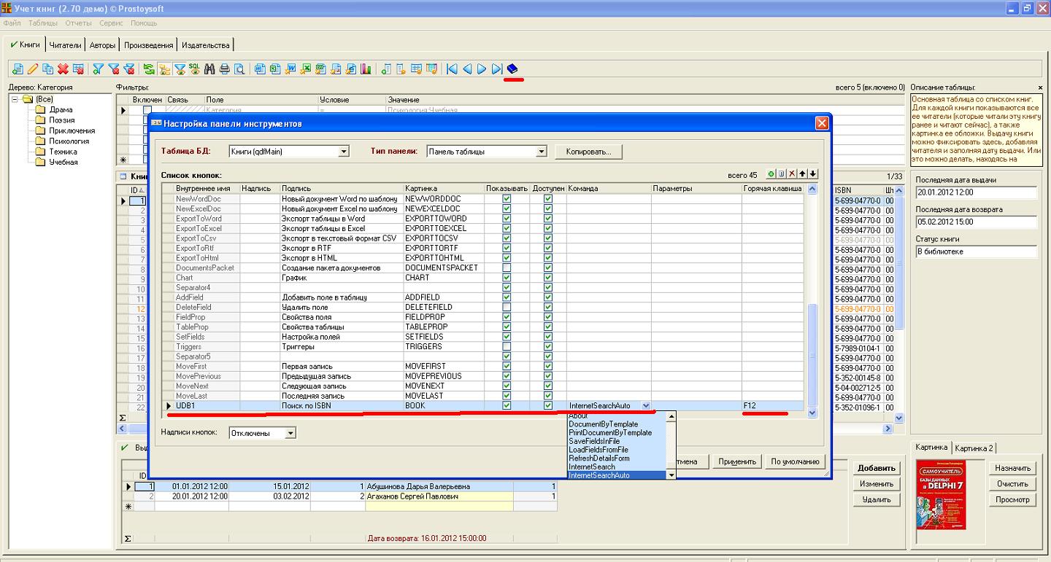
Task: Click the SQL query icon in toolbar
Action: pos(195,69)
